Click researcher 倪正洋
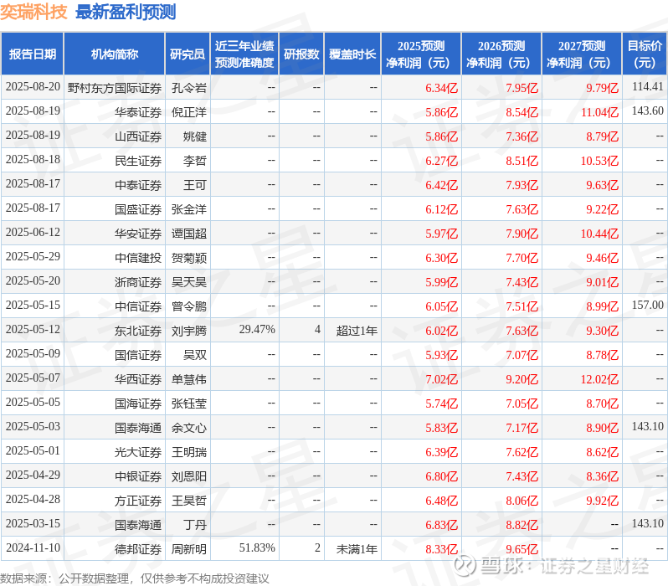This screenshot has height=586, width=668. coord(188,112)
